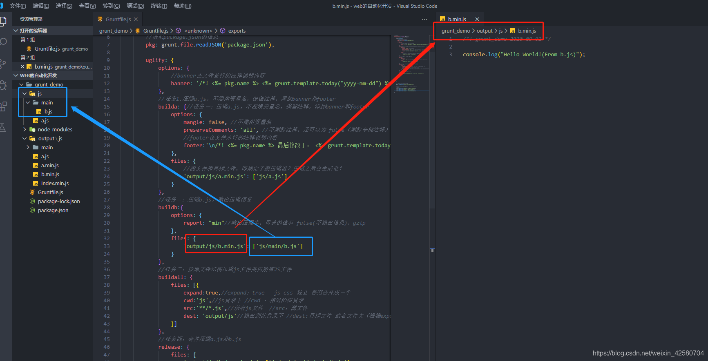Screen dimensions: 708x361
Task: Open index.min.js in the explorer
Action: click(55, 183)
